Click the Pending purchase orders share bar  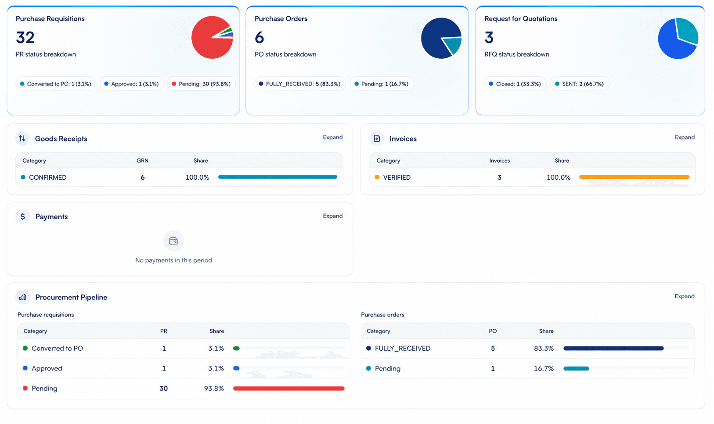(576, 369)
